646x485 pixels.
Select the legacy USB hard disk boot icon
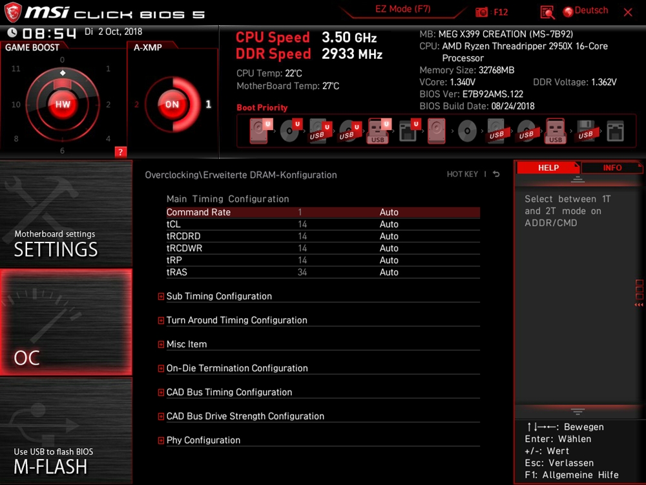point(496,131)
